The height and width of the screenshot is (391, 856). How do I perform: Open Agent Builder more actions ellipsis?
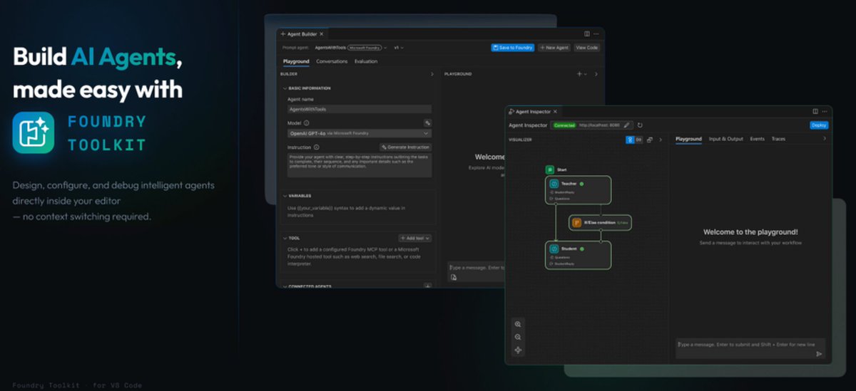[596, 33]
